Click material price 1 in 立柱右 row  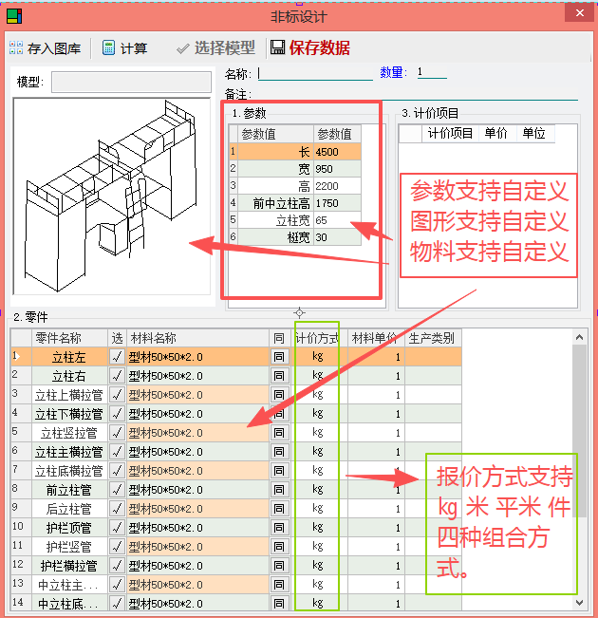point(376,376)
